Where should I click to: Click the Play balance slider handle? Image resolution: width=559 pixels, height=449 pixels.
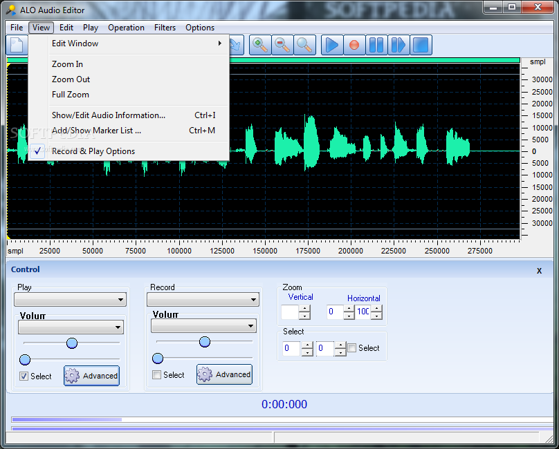[25, 360]
